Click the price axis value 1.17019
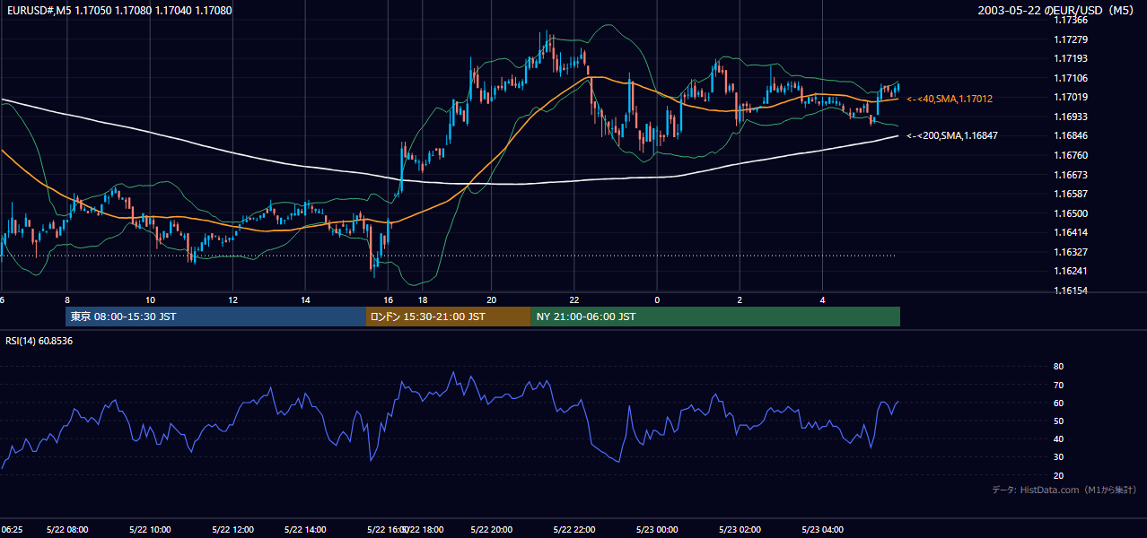The width and height of the screenshot is (1147, 538). click(x=1071, y=97)
